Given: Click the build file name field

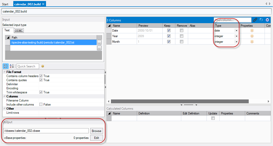Looking at the screenshot, I should click(136, 11).
